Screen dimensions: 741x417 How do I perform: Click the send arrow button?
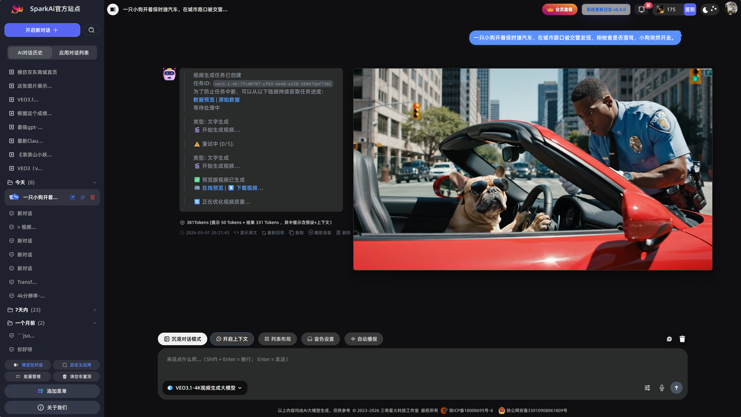(x=677, y=388)
